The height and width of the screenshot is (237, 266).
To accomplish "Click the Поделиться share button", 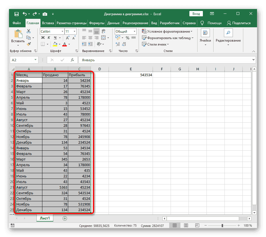I will (x=239, y=23).
